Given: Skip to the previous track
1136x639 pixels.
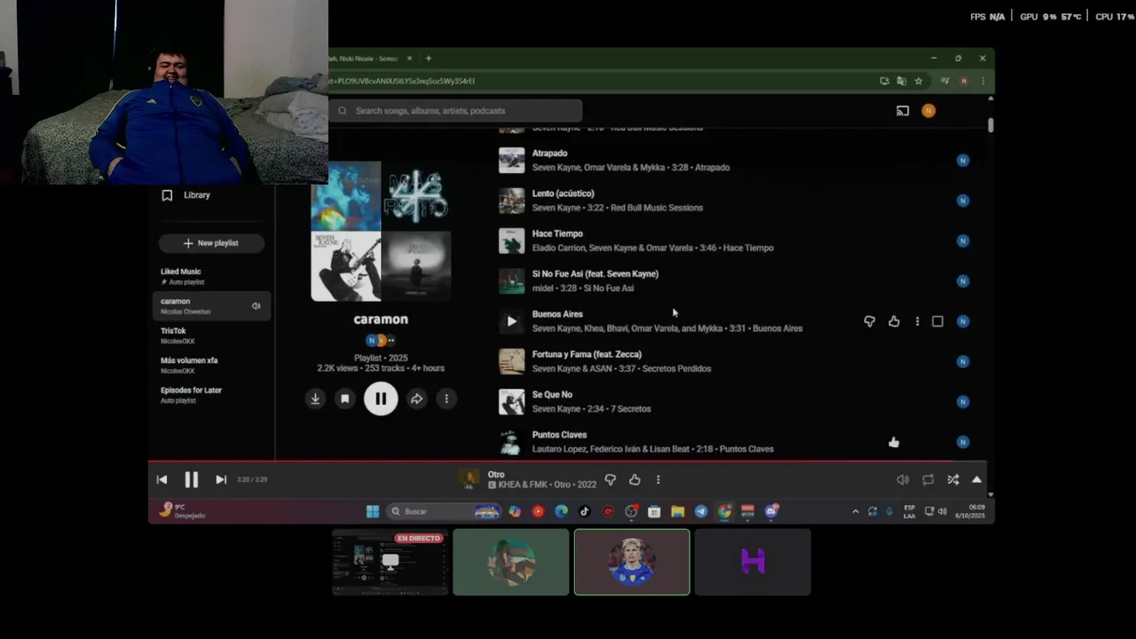Looking at the screenshot, I should [x=162, y=479].
